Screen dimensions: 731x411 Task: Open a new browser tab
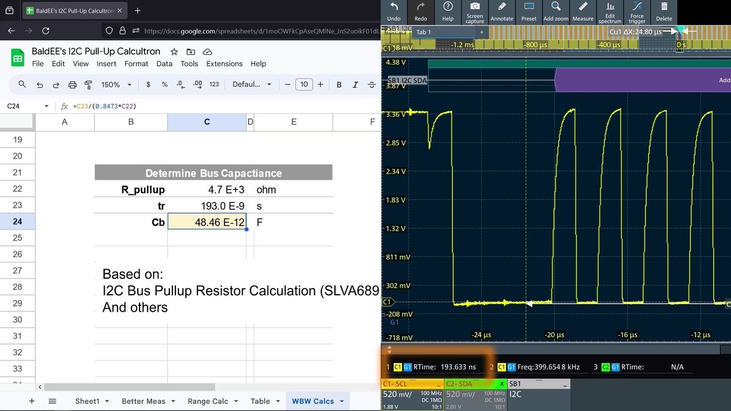click(138, 10)
